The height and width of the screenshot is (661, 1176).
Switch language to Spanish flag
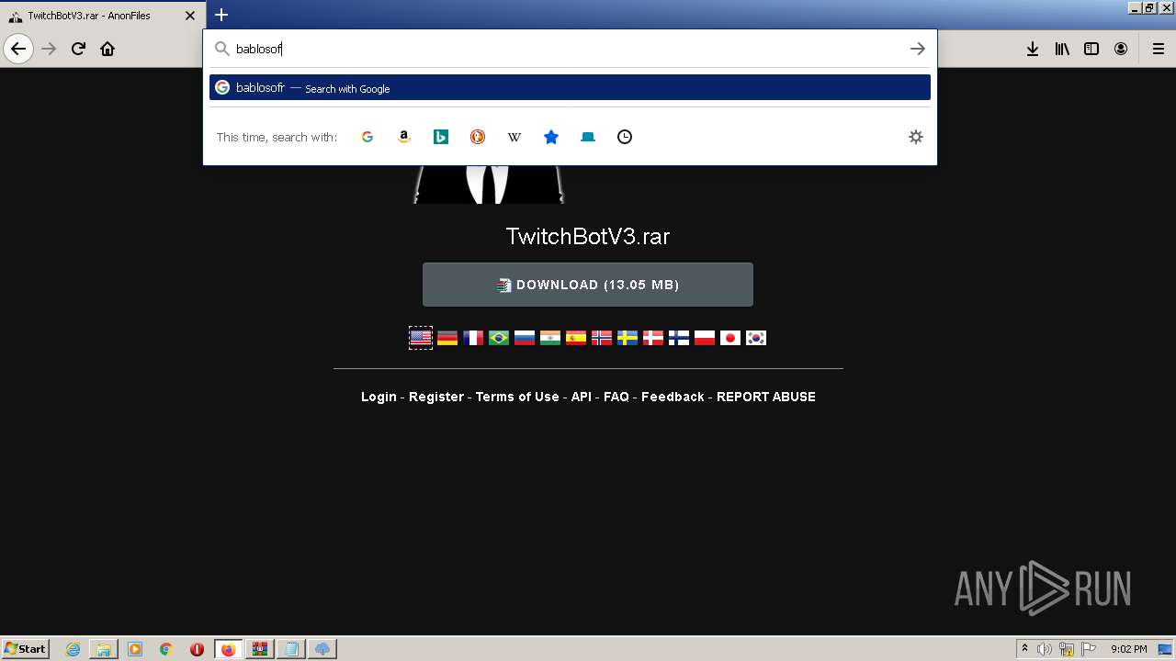pos(576,338)
